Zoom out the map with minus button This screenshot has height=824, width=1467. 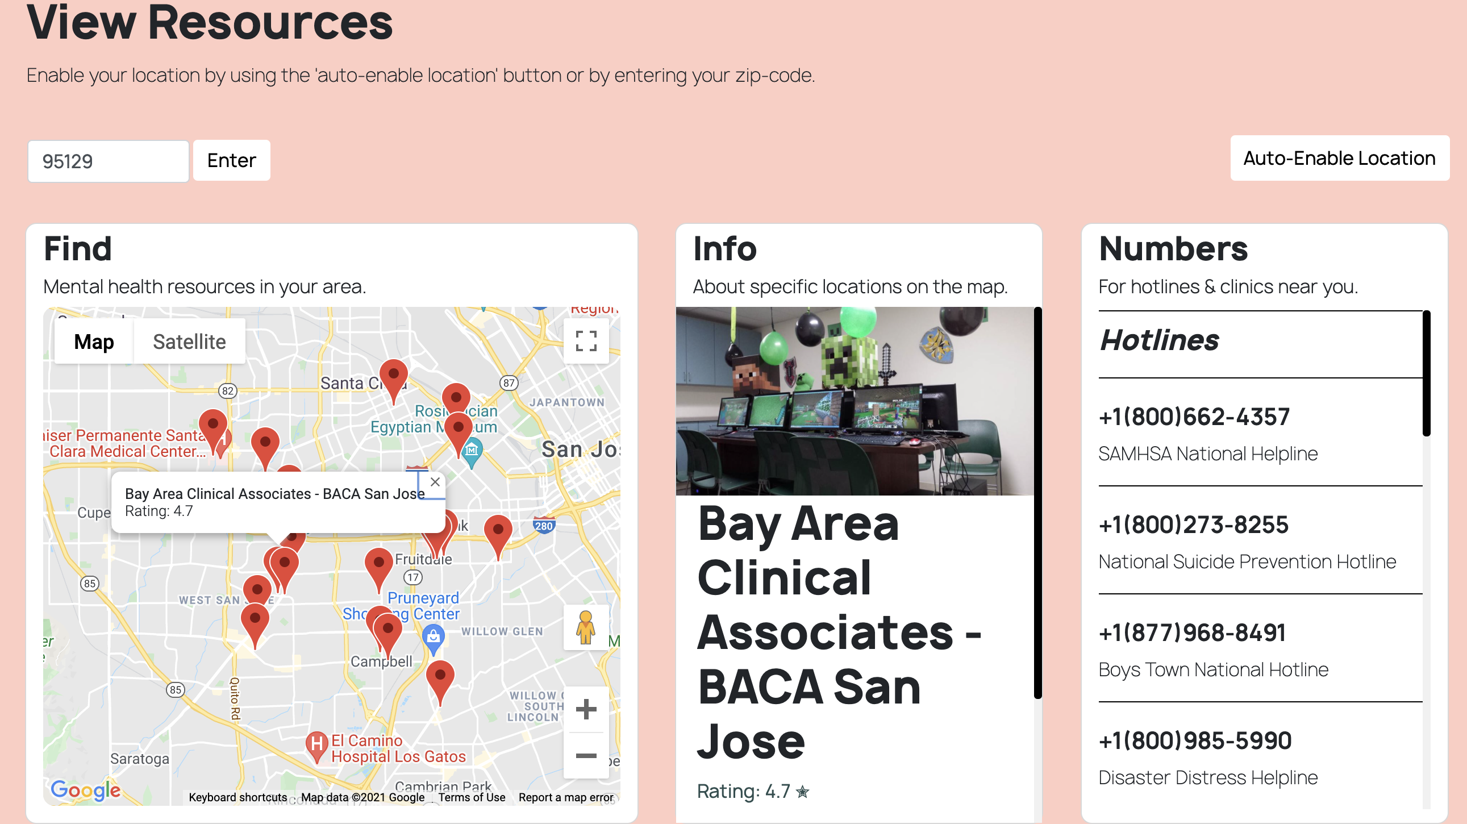pos(585,756)
